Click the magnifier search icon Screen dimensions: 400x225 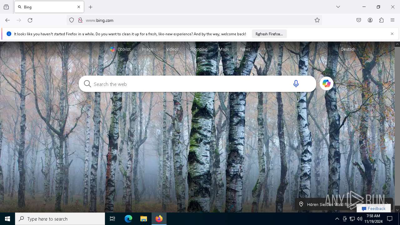click(87, 84)
